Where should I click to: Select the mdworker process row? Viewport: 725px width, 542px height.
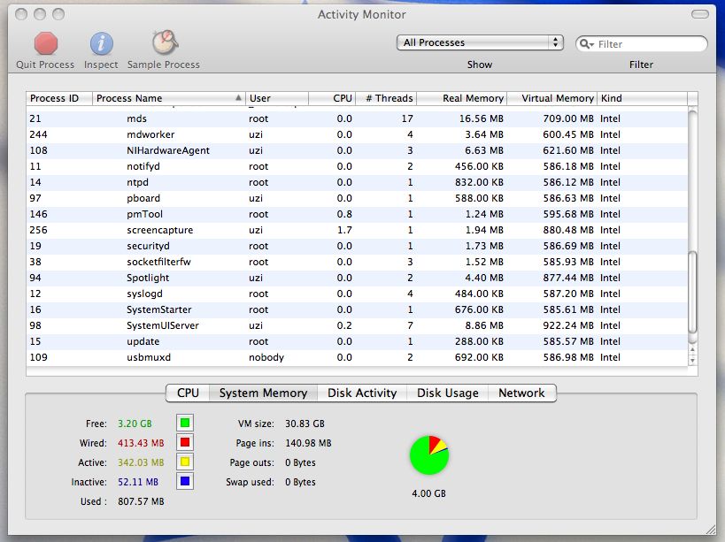click(357, 134)
